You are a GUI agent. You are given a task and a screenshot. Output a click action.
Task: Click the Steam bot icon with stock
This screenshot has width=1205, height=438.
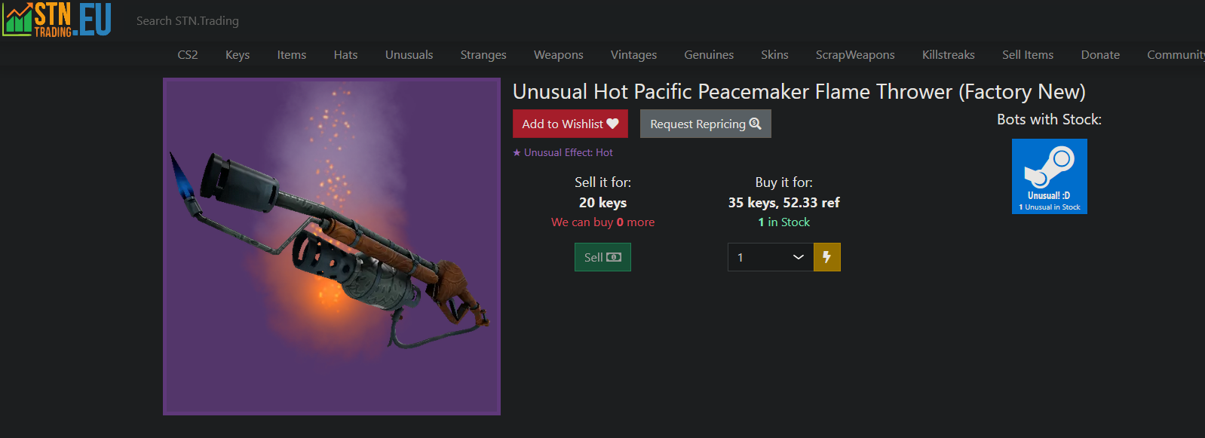[x=1049, y=176]
